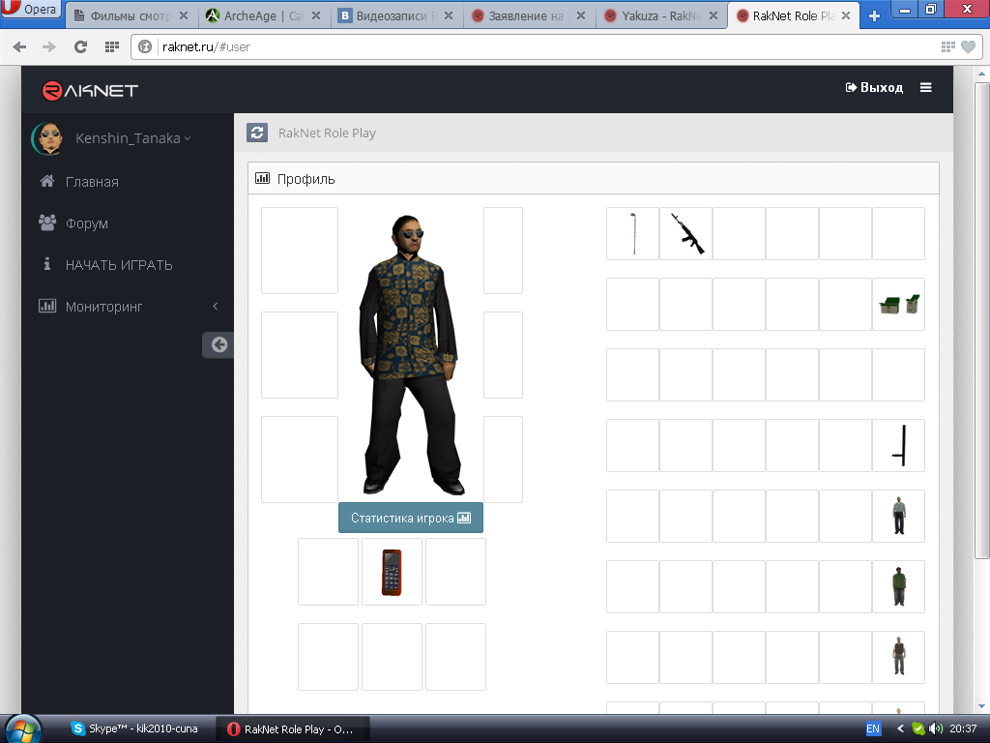Viewport: 990px width, 743px height.
Task: Go back in browser history
Action: (19, 46)
